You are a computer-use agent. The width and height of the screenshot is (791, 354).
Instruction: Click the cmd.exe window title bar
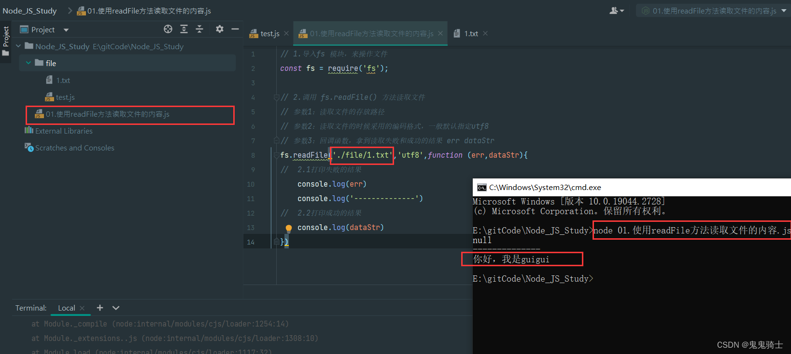(632, 188)
